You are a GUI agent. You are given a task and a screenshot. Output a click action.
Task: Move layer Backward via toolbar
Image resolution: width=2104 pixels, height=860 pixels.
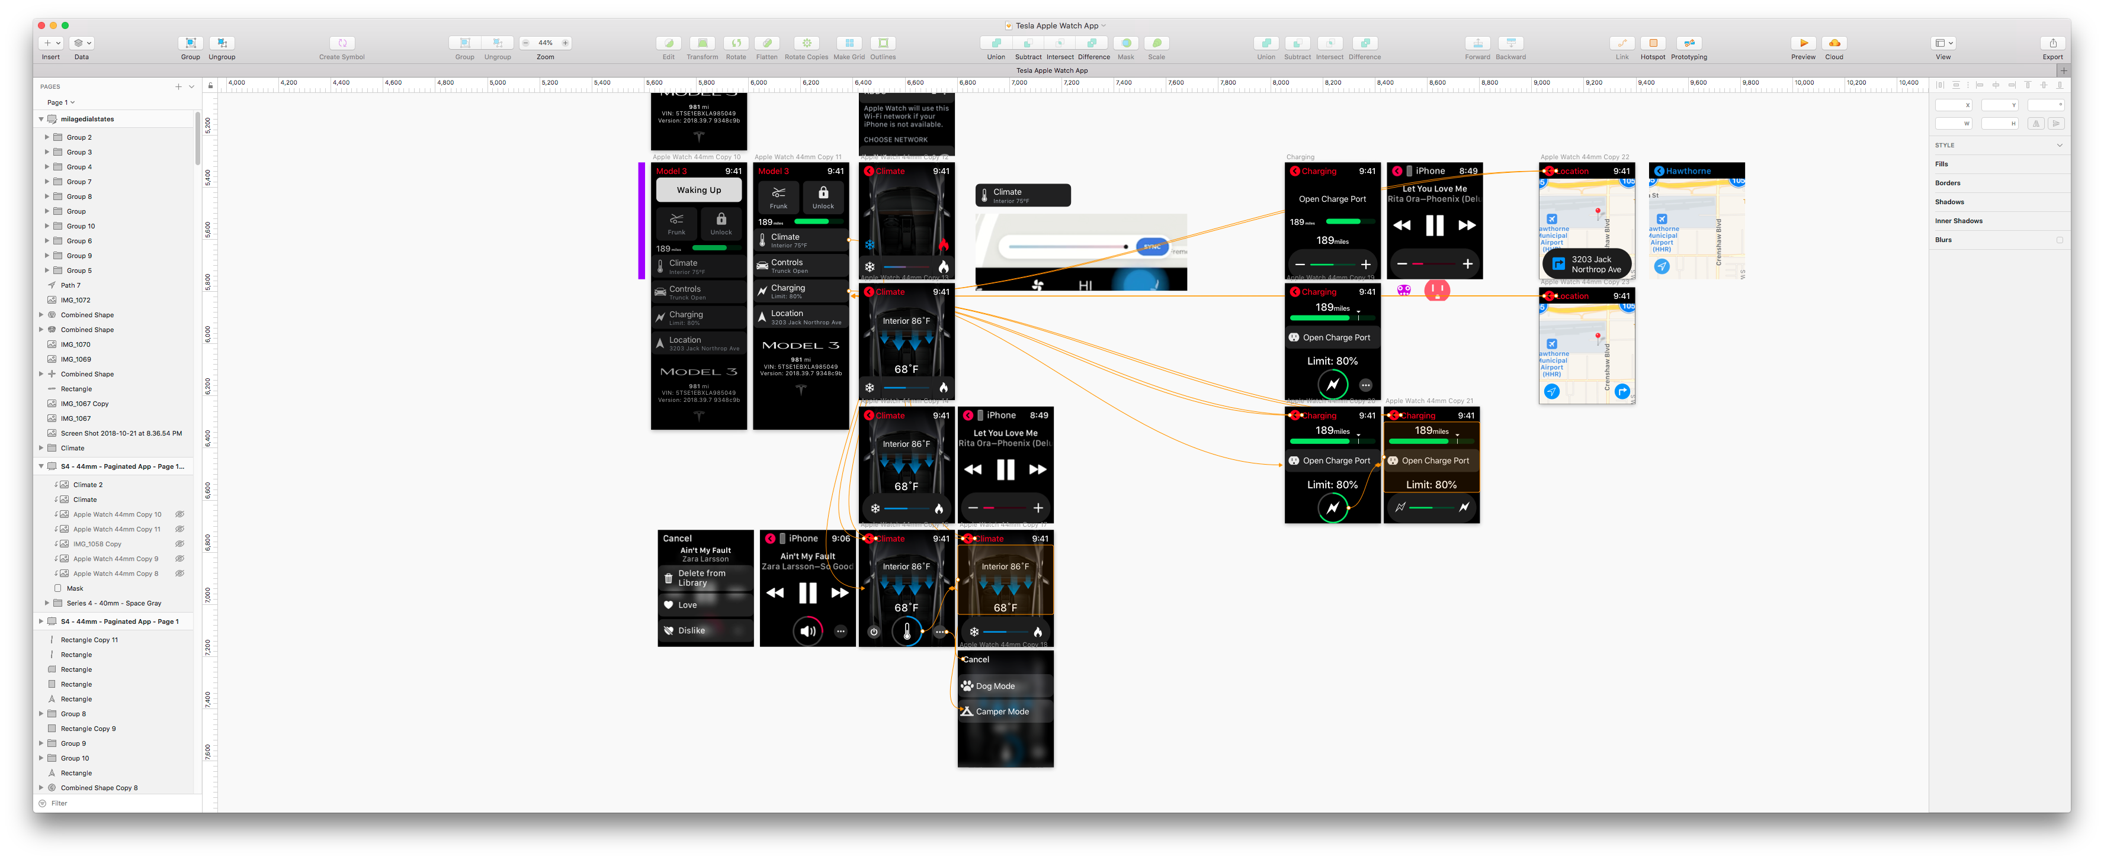1510,43
